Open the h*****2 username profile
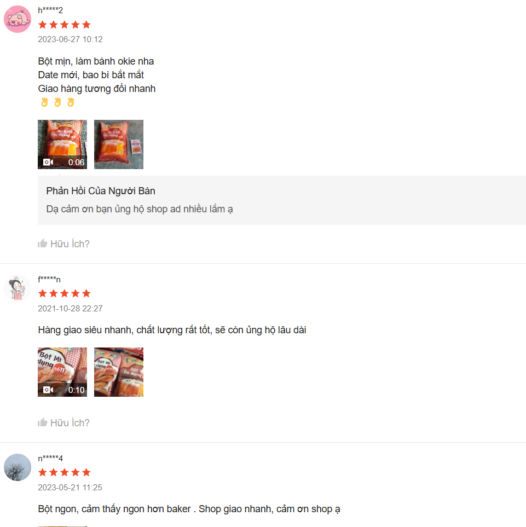Image resolution: width=526 pixels, height=527 pixels. [50, 10]
